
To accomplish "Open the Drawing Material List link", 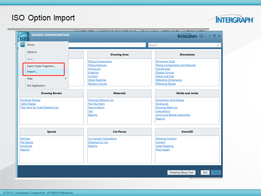I will (x=101, y=100).
